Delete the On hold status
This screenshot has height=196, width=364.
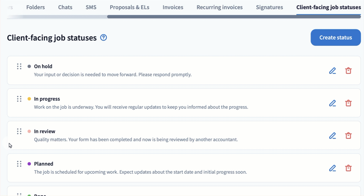(x=348, y=71)
